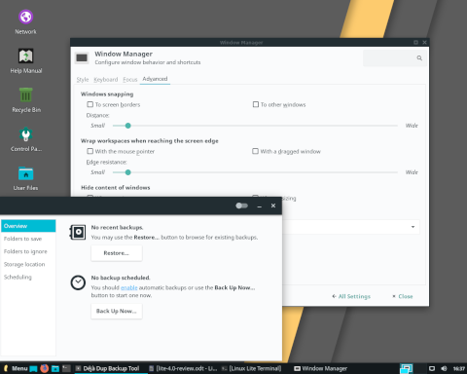467x374 pixels.
Task: Launch the terminal from taskbar quick launch
Action: tap(66, 368)
